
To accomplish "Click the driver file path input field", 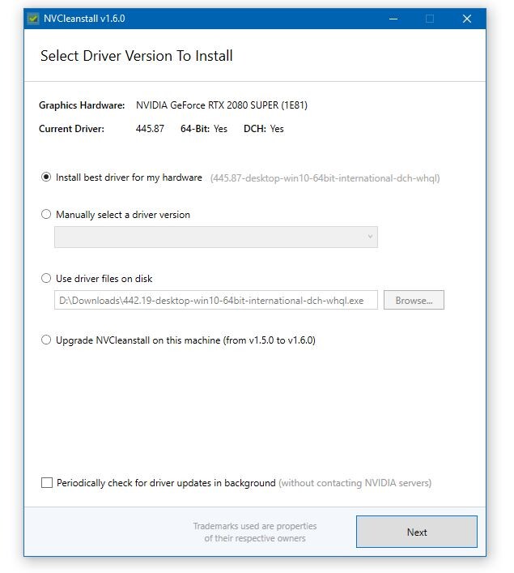I will (x=216, y=300).
